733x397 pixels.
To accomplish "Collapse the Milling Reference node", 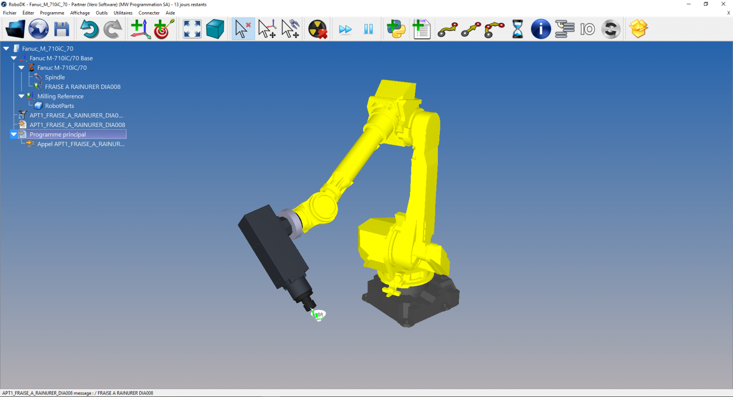I will coord(22,96).
